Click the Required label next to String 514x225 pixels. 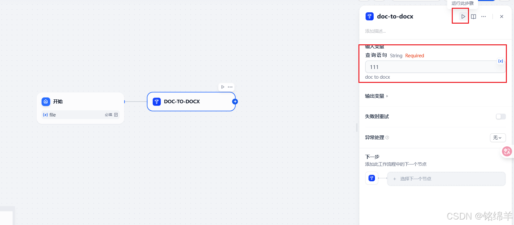pyautogui.click(x=415, y=56)
